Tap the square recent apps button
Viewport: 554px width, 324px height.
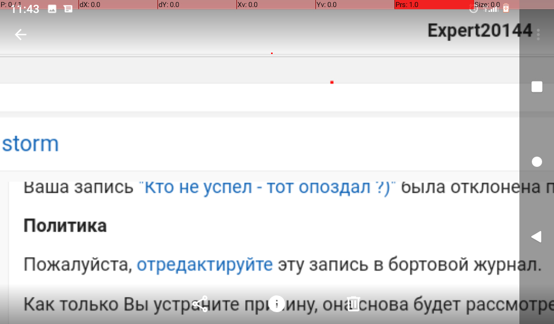(x=537, y=87)
